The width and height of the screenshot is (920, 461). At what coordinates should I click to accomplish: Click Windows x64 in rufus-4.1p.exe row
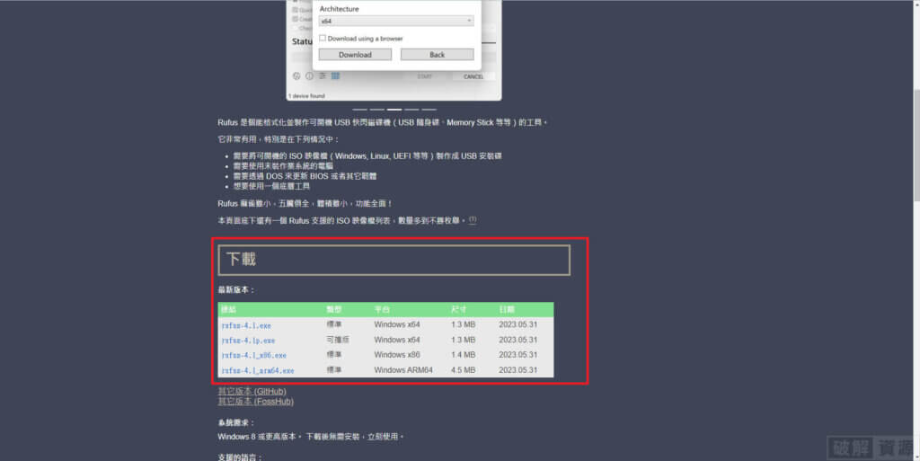pos(396,340)
